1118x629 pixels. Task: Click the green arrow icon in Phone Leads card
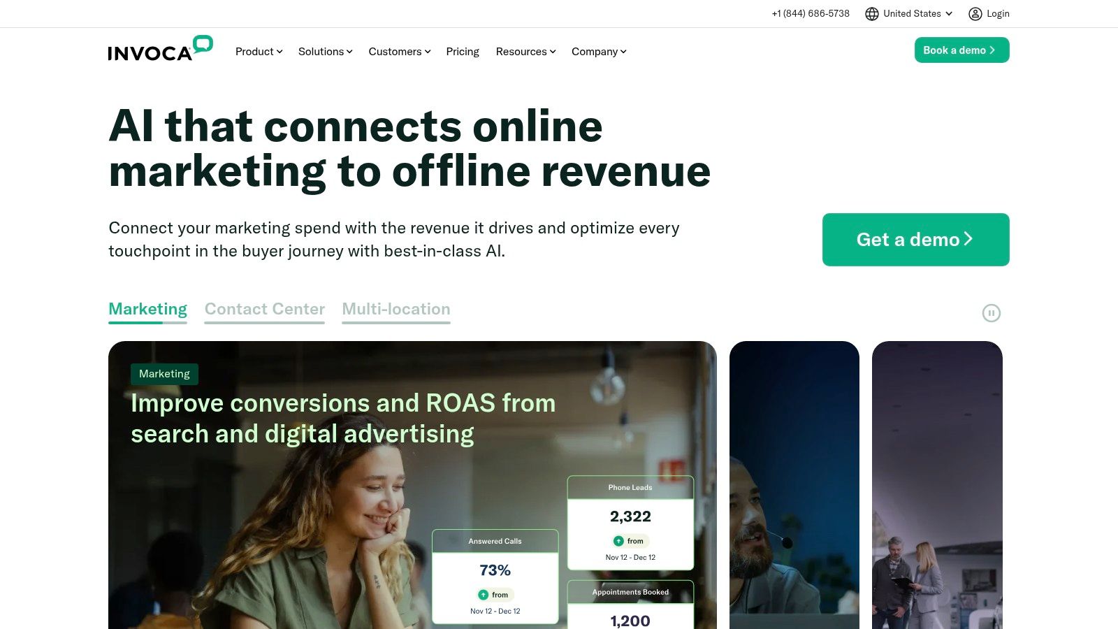[x=618, y=541]
